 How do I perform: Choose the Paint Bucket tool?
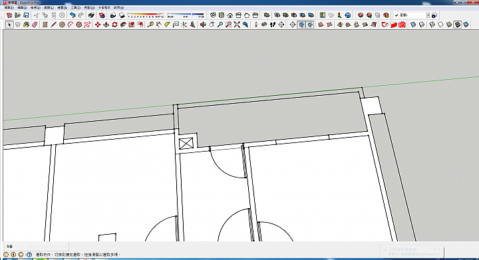tap(26, 25)
